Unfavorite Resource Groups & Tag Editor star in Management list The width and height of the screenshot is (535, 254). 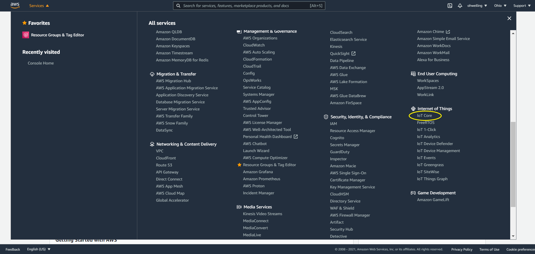tap(239, 165)
